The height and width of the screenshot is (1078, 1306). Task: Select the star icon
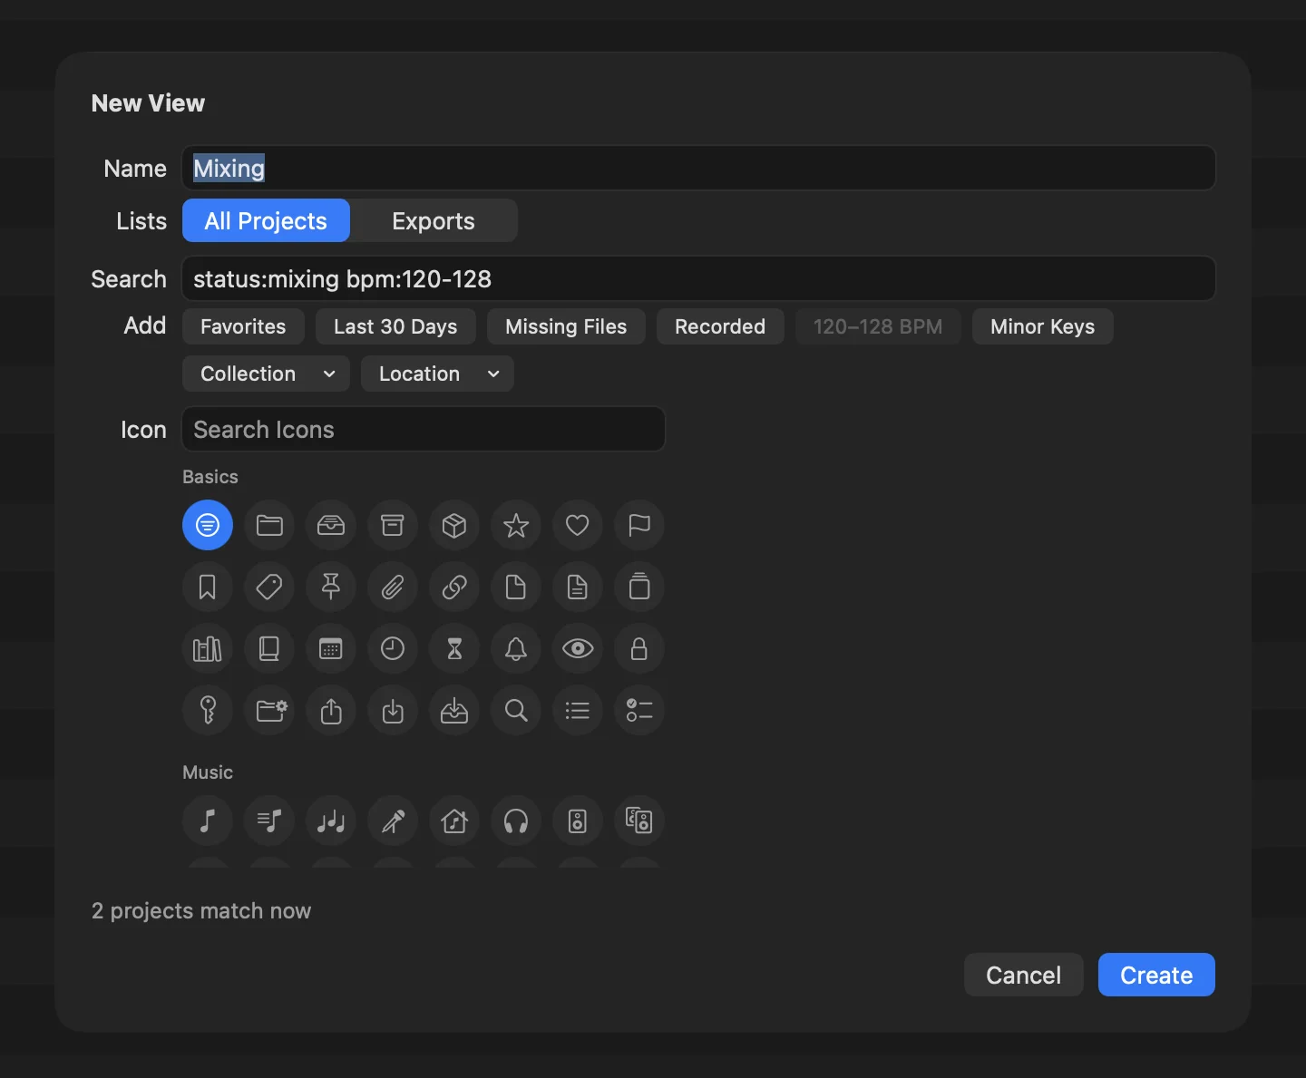pyautogui.click(x=516, y=525)
